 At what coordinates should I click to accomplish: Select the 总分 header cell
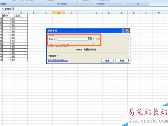tap(9, 16)
